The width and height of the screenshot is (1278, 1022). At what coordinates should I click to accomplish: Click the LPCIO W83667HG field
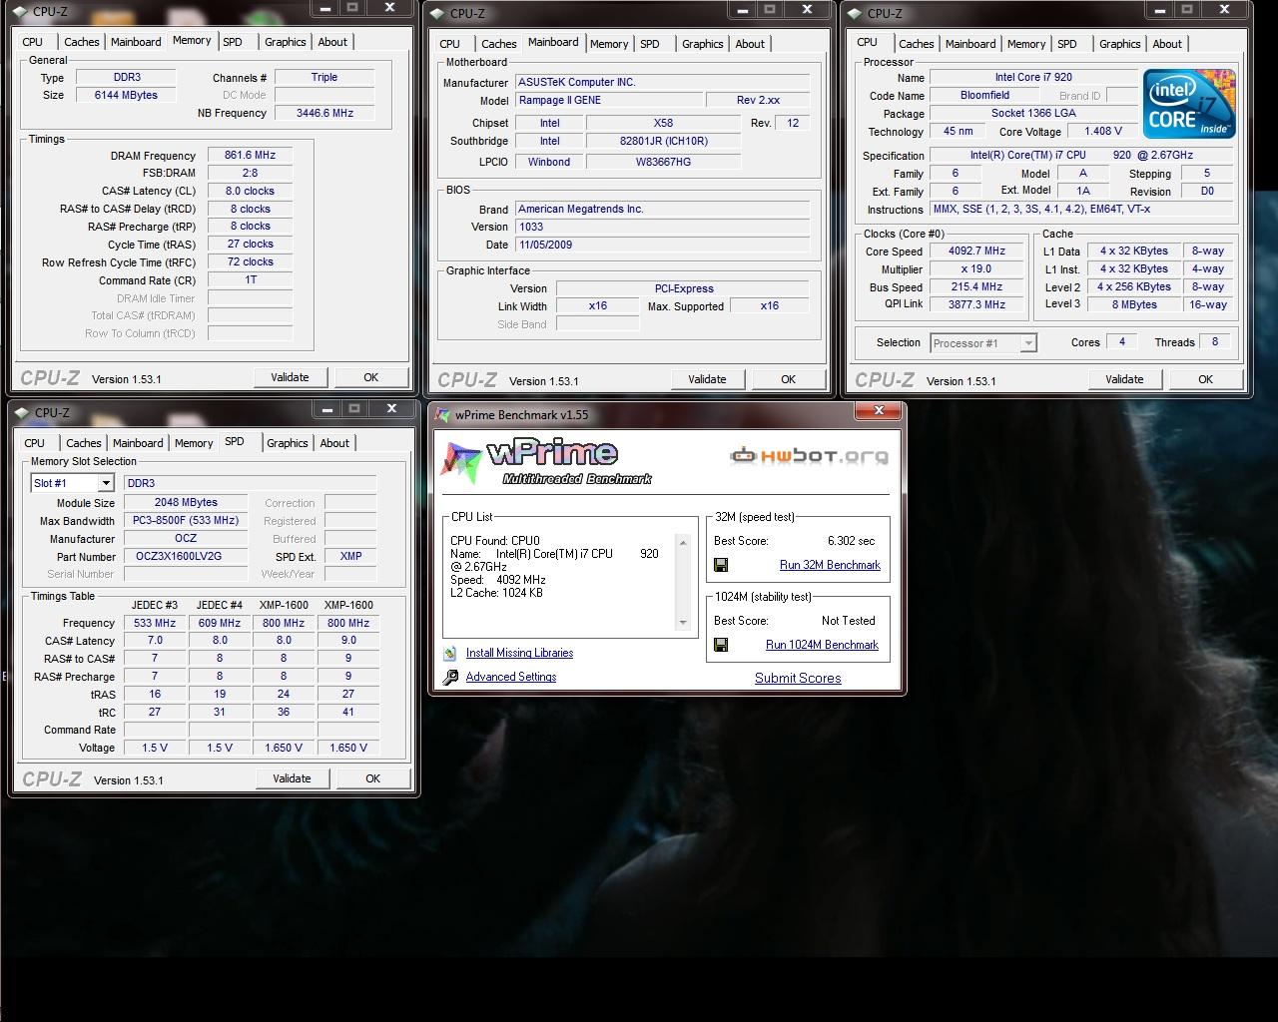pos(663,161)
